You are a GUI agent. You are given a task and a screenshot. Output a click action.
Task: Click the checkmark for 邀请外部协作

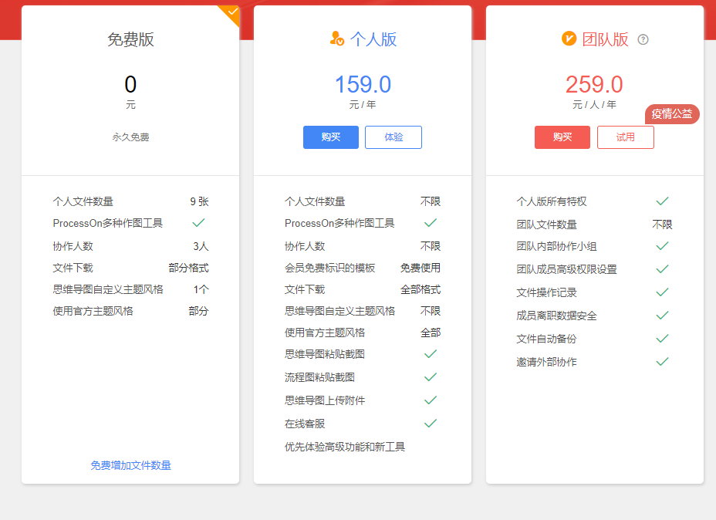663,362
